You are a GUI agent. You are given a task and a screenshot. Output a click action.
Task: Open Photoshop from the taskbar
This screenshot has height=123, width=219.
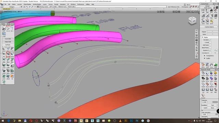[131, 121]
